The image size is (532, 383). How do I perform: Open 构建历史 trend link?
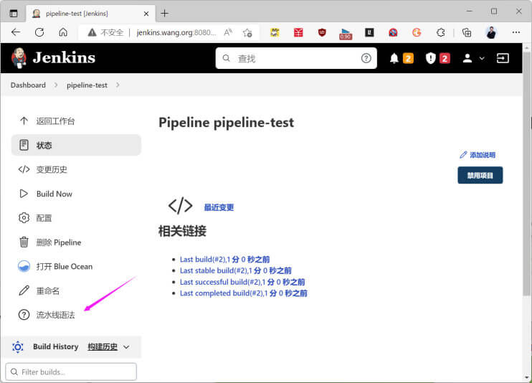103,346
